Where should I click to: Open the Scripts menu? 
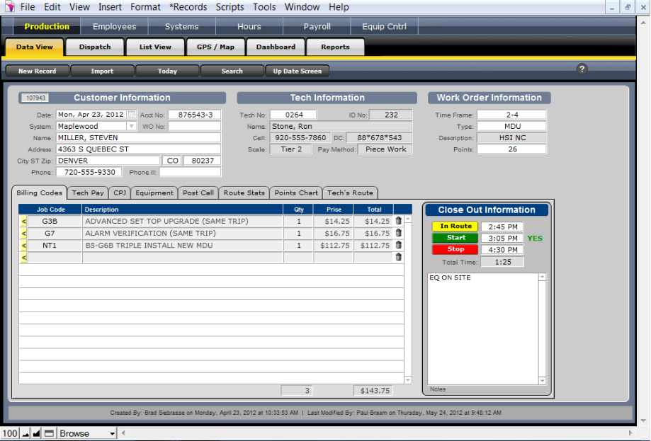[x=230, y=7]
